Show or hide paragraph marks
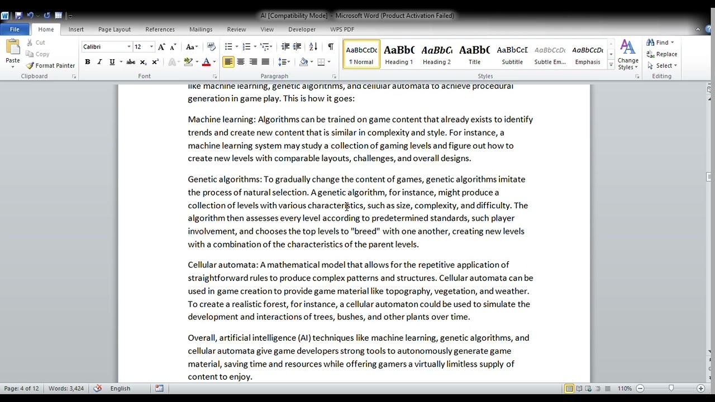 331,47
